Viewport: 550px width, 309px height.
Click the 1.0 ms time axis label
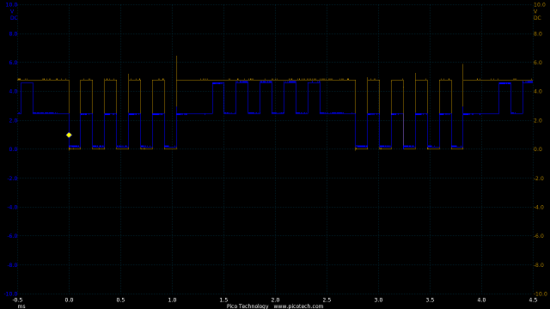tap(172, 300)
